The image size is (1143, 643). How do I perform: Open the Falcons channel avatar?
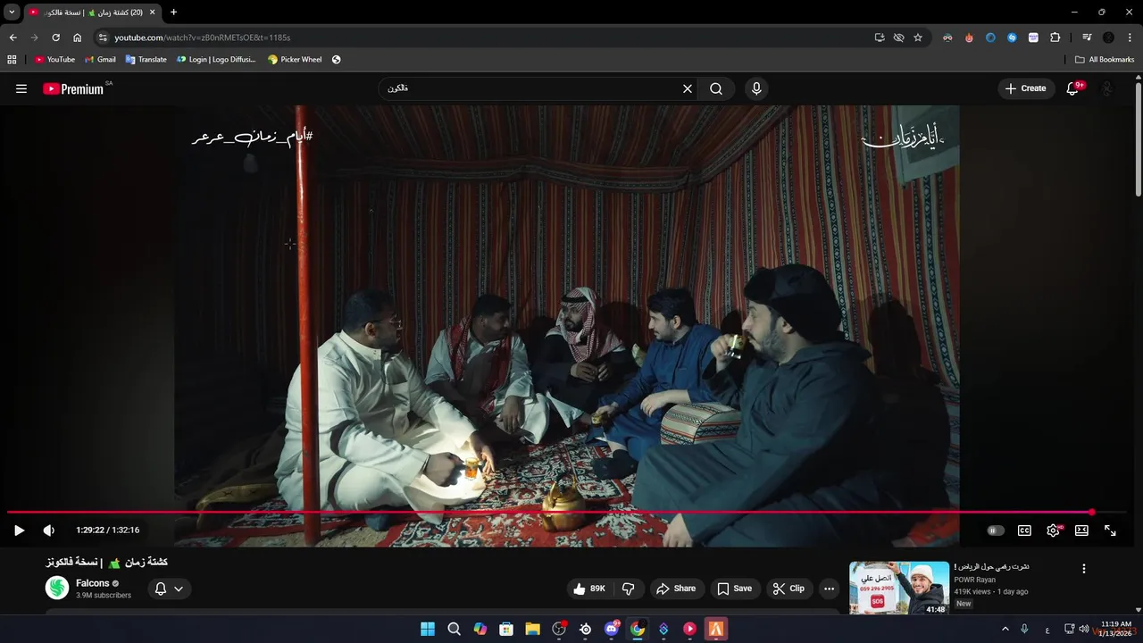(57, 588)
